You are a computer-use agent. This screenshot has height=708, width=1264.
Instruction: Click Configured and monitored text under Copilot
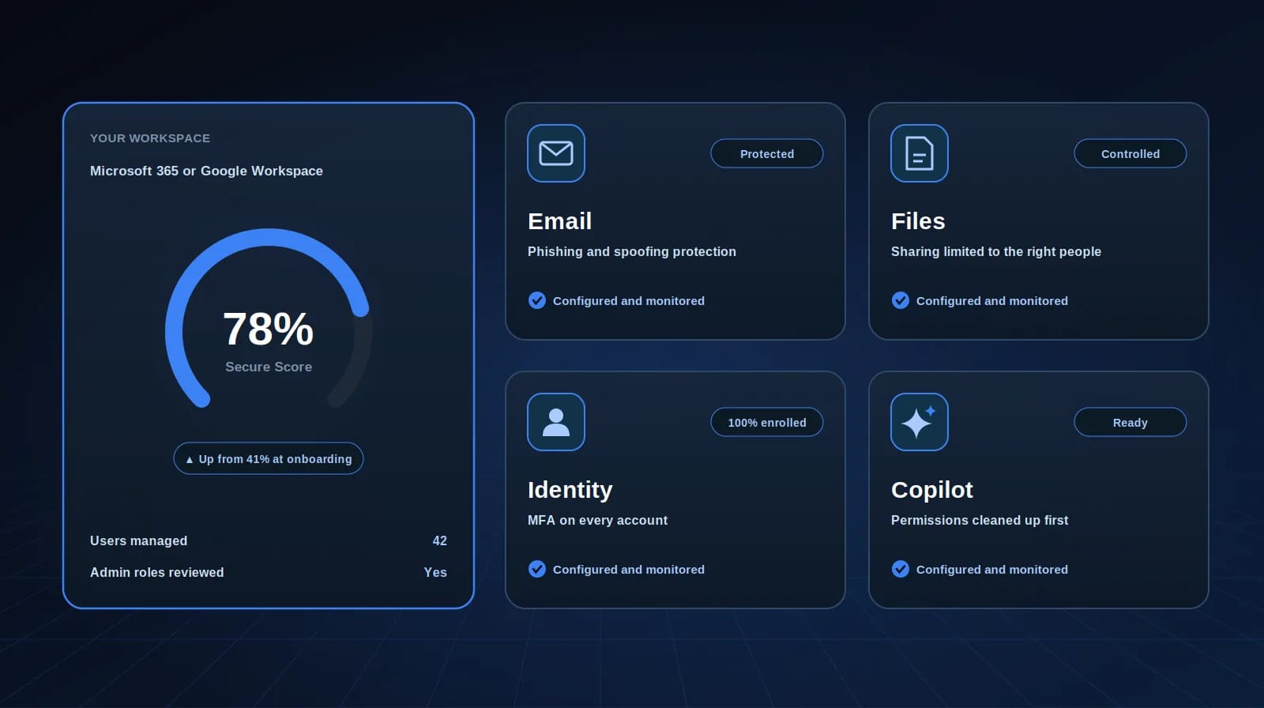click(x=992, y=570)
